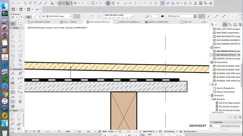243x136 pixels.
Task: Click the tag icon in toolbar
Action: [x=205, y=3]
